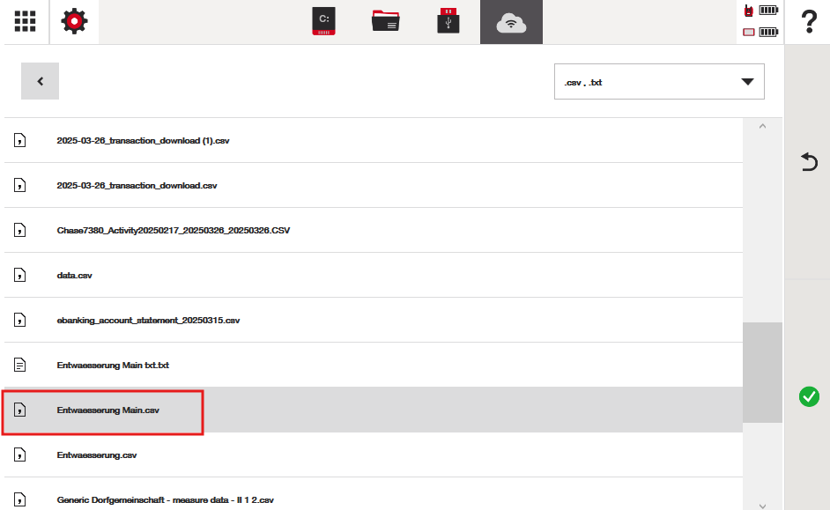Click the undo arrow in right sidebar

tap(809, 162)
